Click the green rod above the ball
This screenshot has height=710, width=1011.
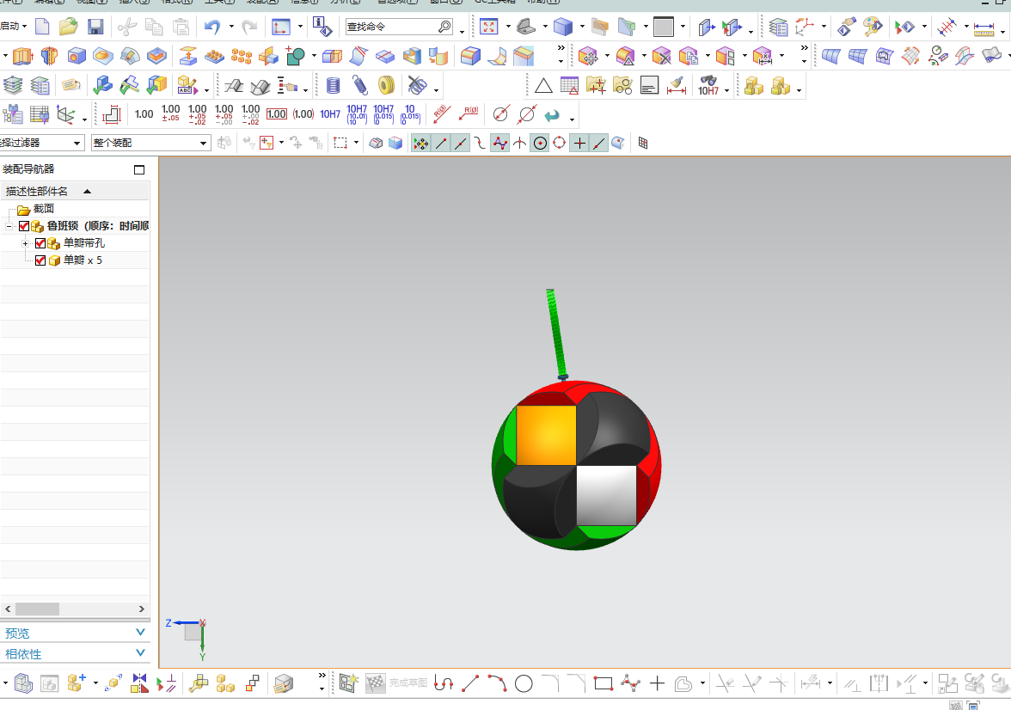point(556,332)
